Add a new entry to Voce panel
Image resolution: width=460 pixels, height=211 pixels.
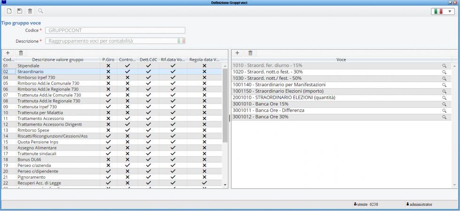click(237, 53)
